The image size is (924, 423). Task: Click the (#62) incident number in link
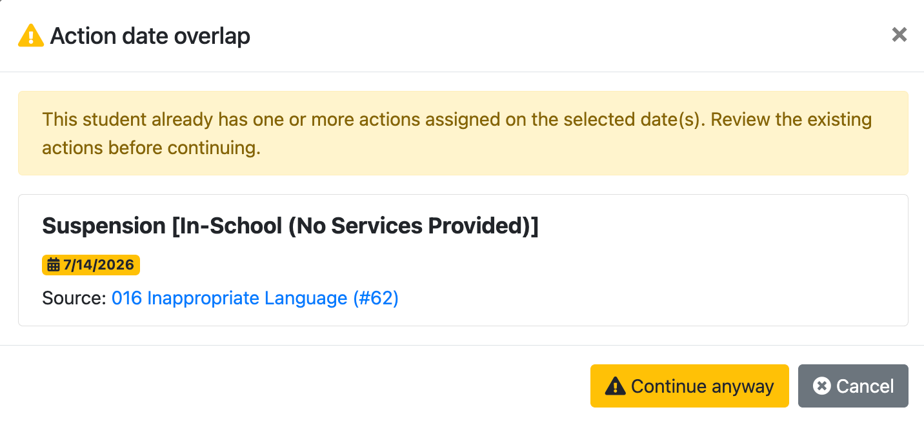(x=376, y=299)
